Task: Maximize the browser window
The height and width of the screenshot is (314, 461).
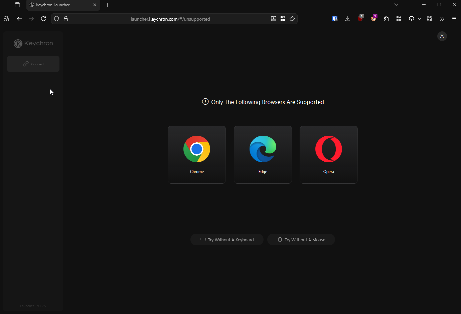Action: click(x=439, y=5)
